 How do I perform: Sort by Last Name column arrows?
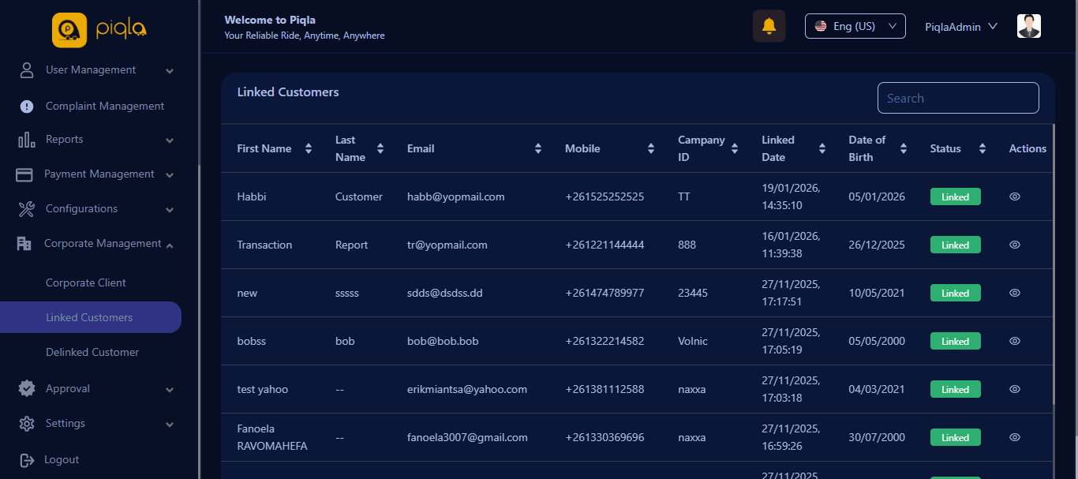click(380, 148)
